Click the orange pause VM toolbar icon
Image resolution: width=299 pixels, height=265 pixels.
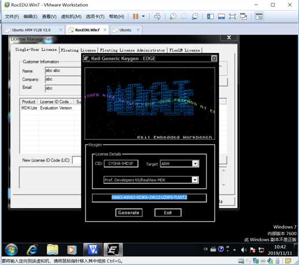pos(136,16)
